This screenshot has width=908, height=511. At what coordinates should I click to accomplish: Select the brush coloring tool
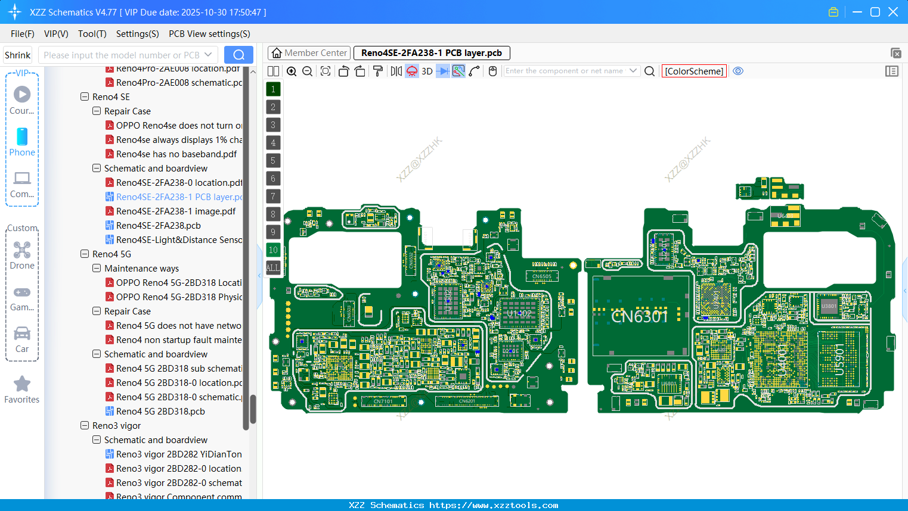coord(377,71)
